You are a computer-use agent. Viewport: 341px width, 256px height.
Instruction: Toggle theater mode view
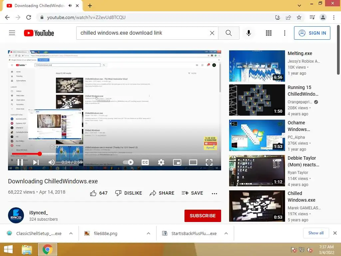[193, 162]
